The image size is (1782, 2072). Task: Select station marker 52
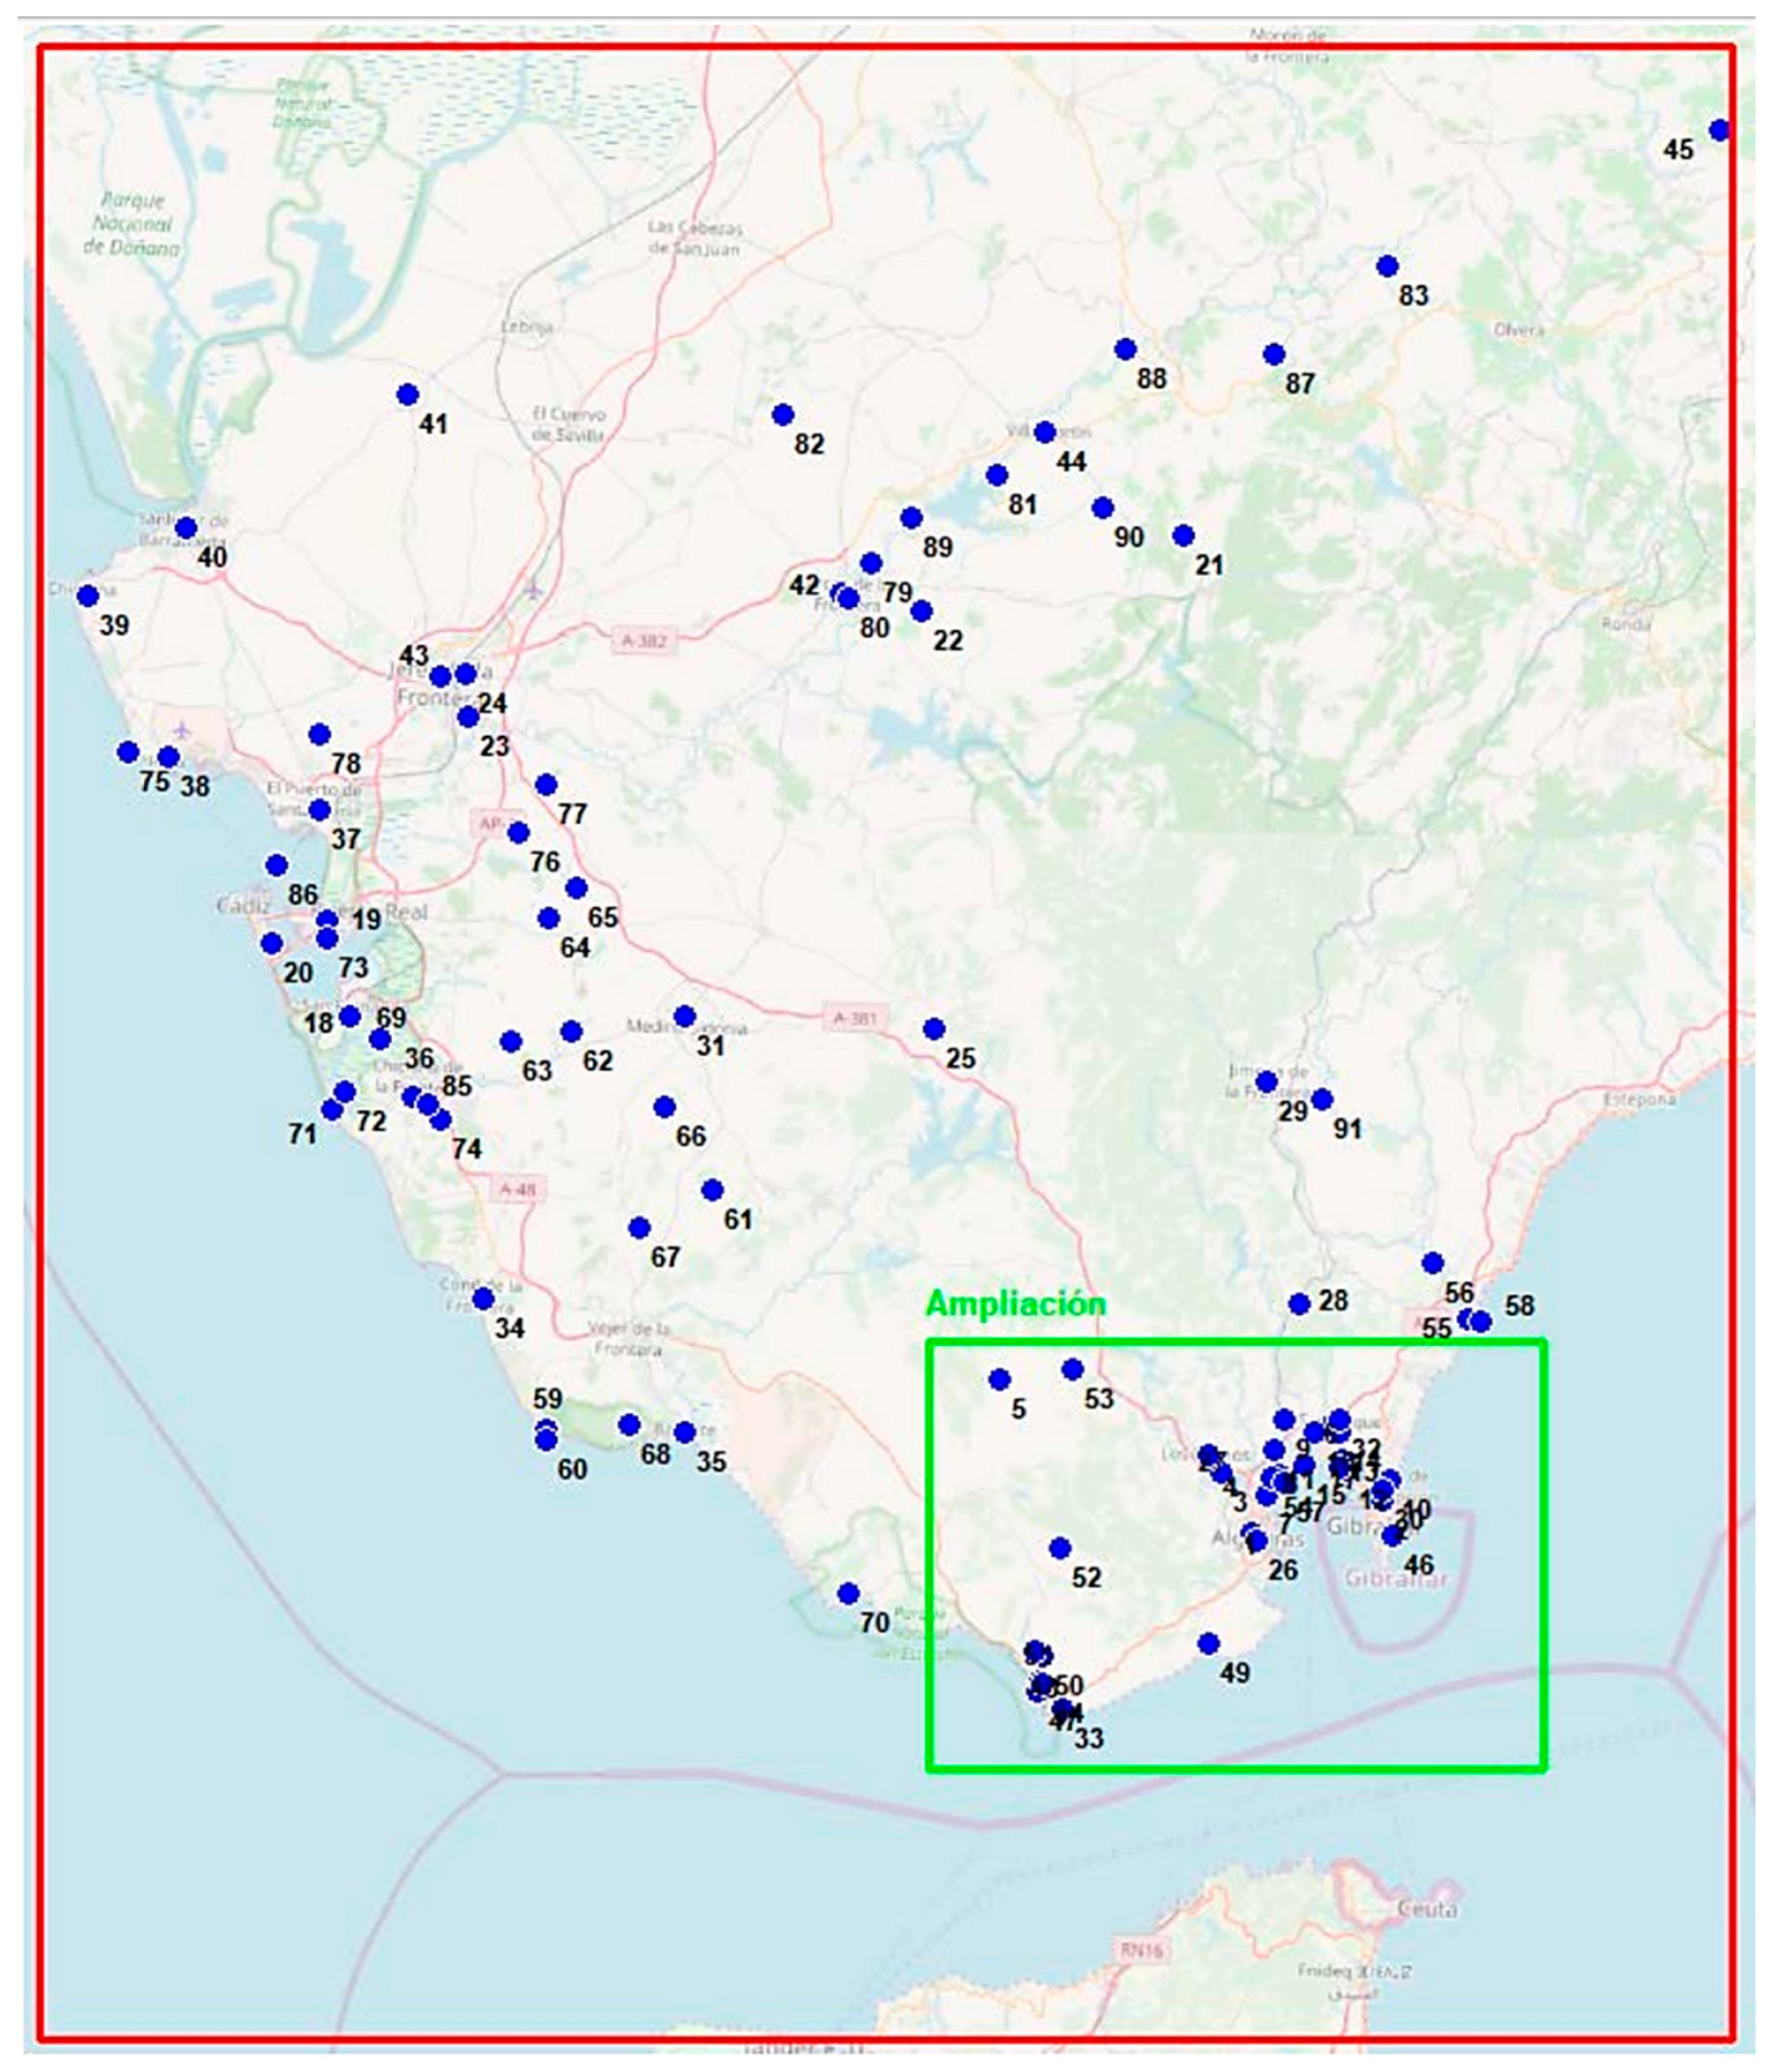click(1060, 1548)
